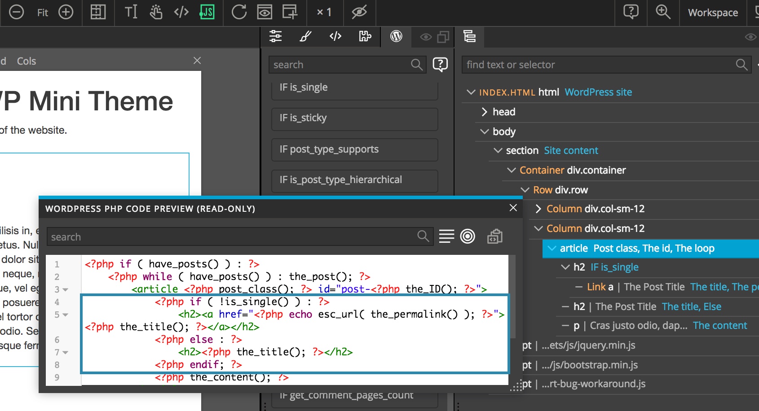The width and height of the screenshot is (759, 411).
Task: Select the tree outline tab icon
Action: tap(470, 36)
